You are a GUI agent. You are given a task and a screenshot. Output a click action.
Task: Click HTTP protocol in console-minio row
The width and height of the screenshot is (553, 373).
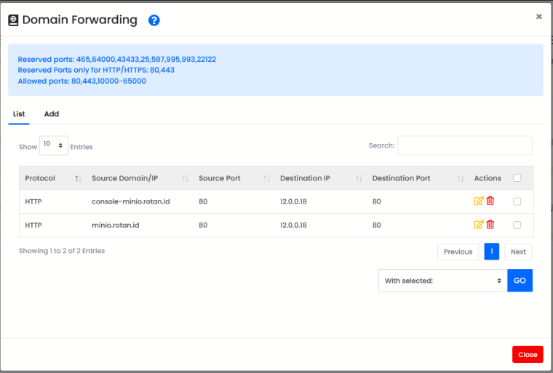pyautogui.click(x=33, y=201)
